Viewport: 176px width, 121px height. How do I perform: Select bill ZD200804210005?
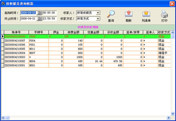[x=15, y=49]
